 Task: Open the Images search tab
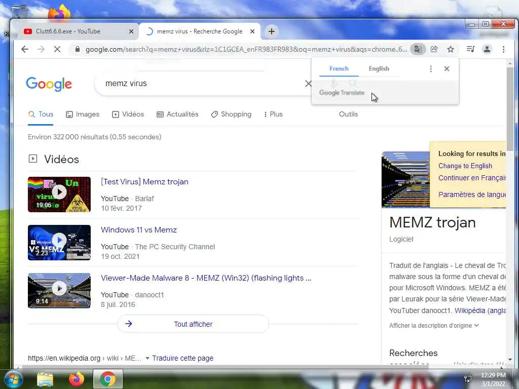[x=83, y=114]
